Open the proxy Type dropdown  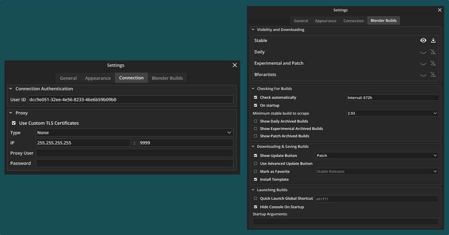[134, 132]
